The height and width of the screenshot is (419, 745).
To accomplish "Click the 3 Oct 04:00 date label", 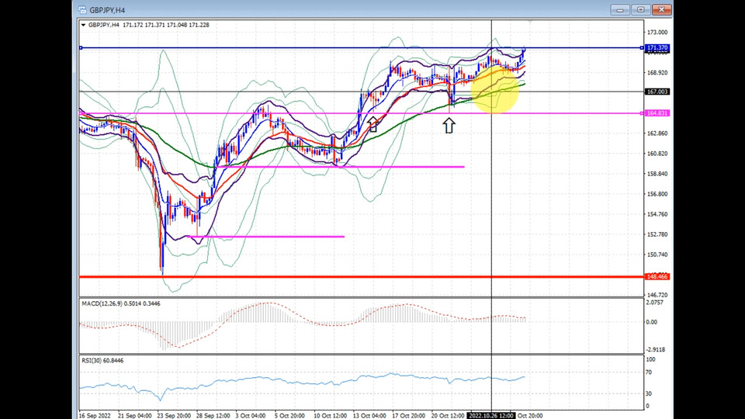I will pos(251,416).
